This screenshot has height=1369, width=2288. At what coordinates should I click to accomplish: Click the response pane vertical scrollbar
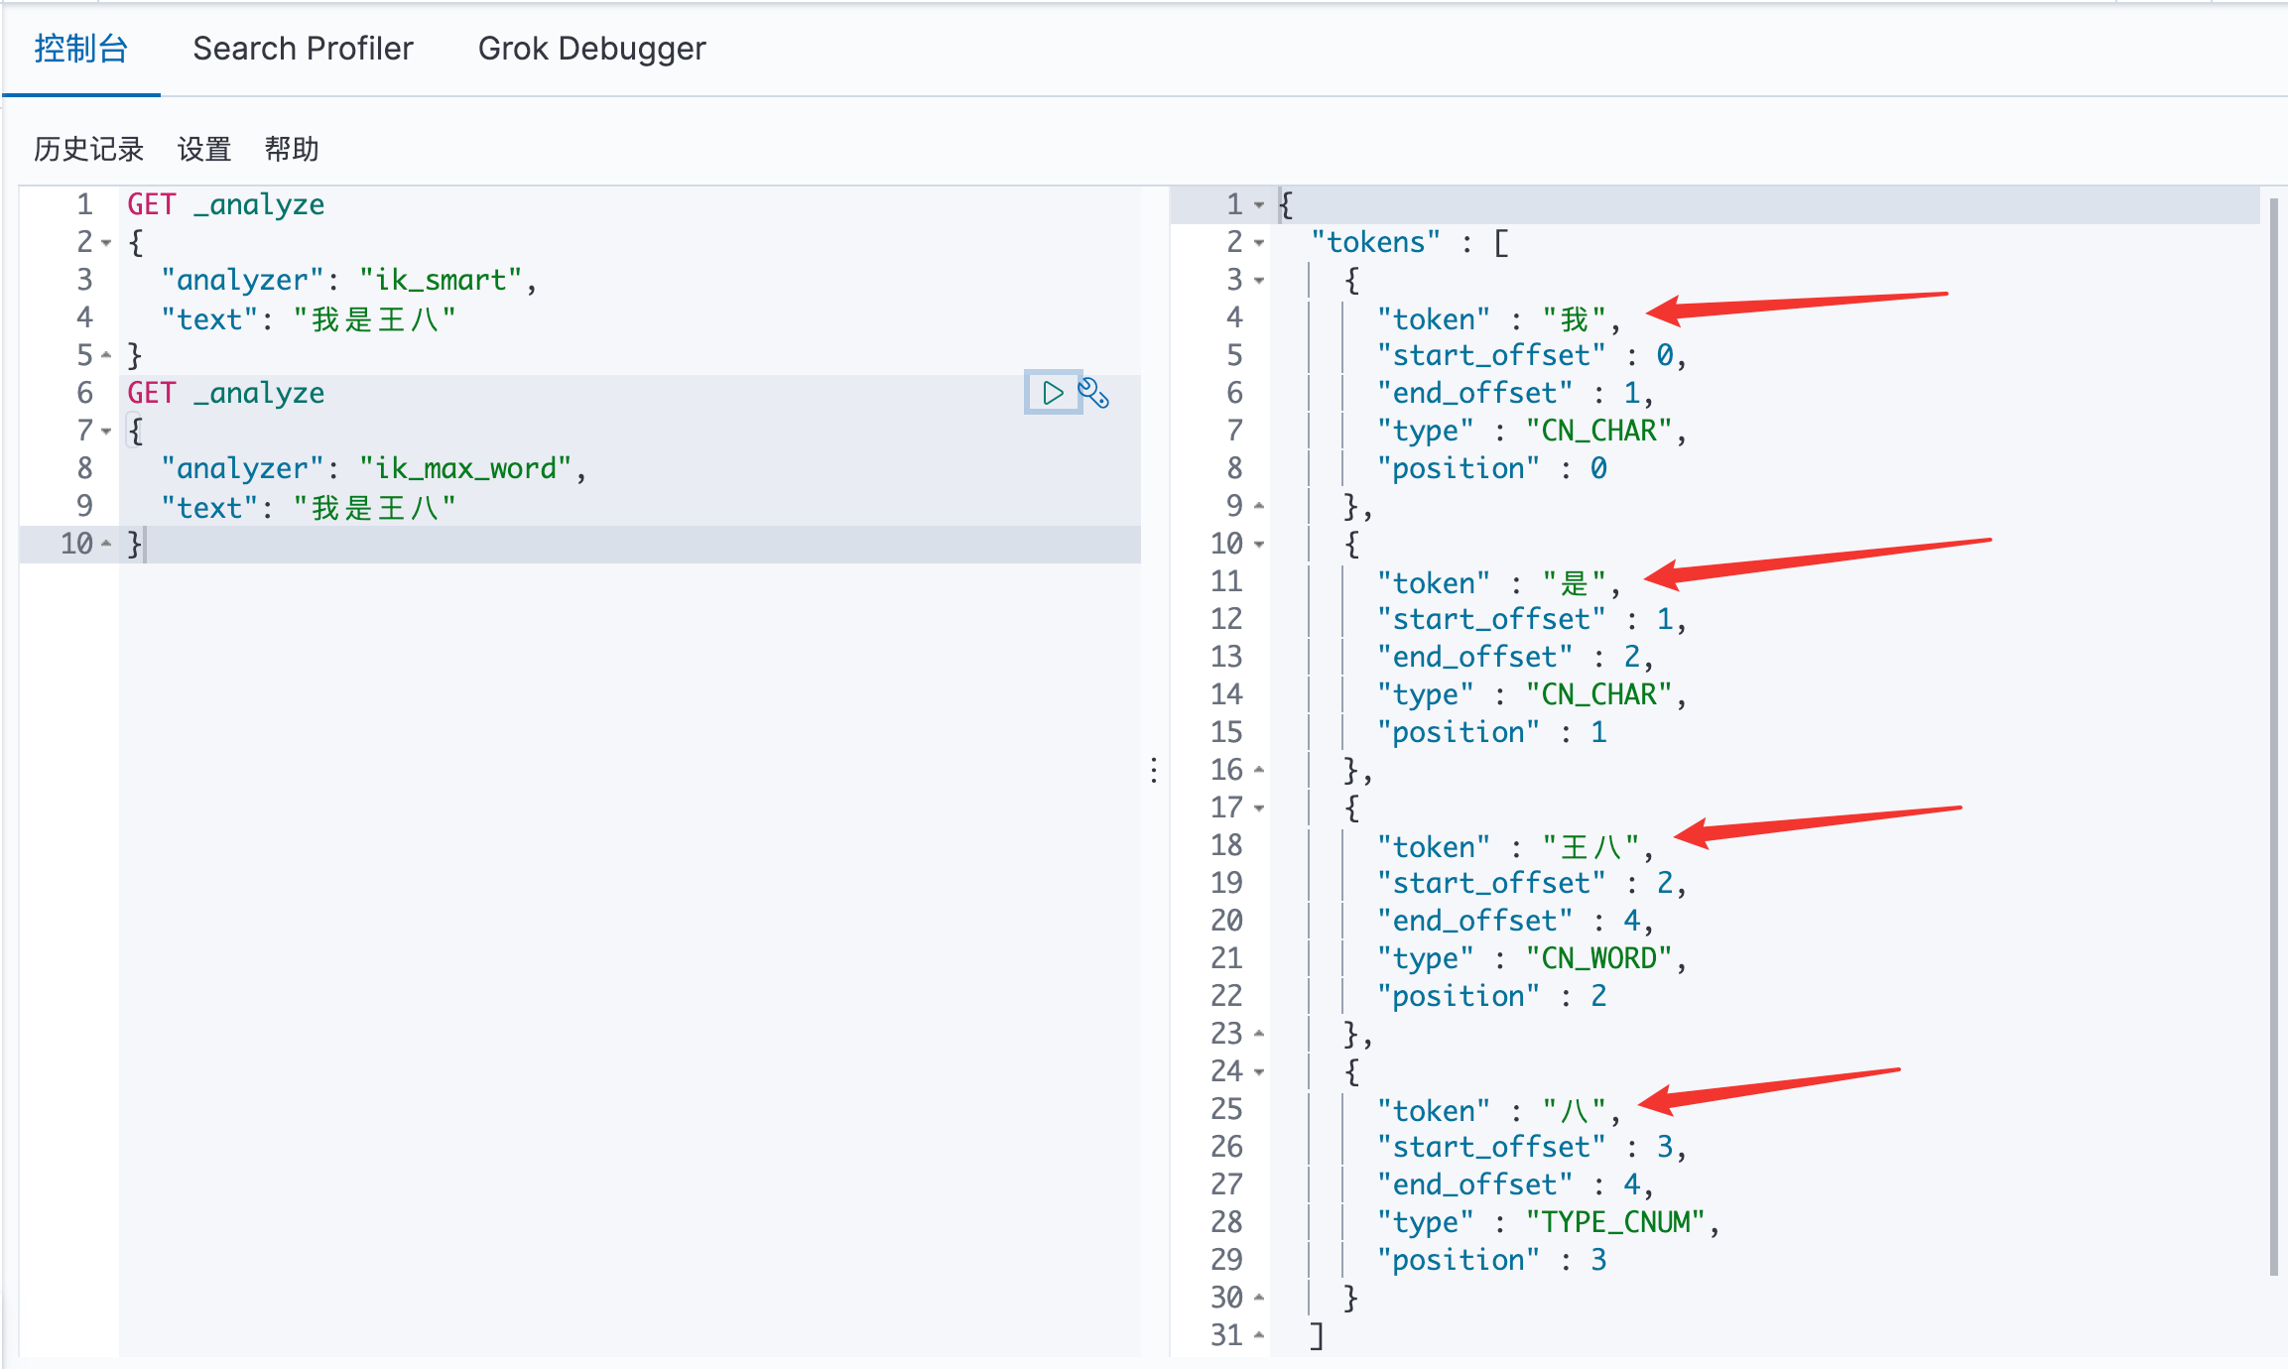coord(2273,734)
